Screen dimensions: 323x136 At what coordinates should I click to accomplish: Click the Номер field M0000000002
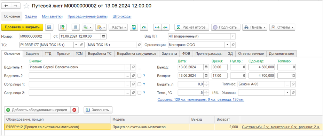pos(35,37)
